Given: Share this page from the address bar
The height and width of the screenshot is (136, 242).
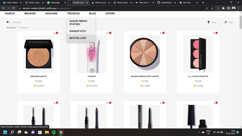Looking at the screenshot, I should [207, 8].
